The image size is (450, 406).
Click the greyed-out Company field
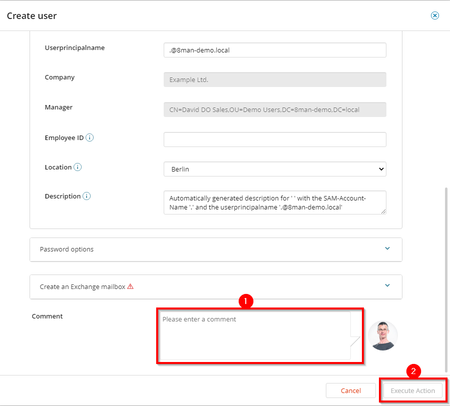click(x=275, y=80)
